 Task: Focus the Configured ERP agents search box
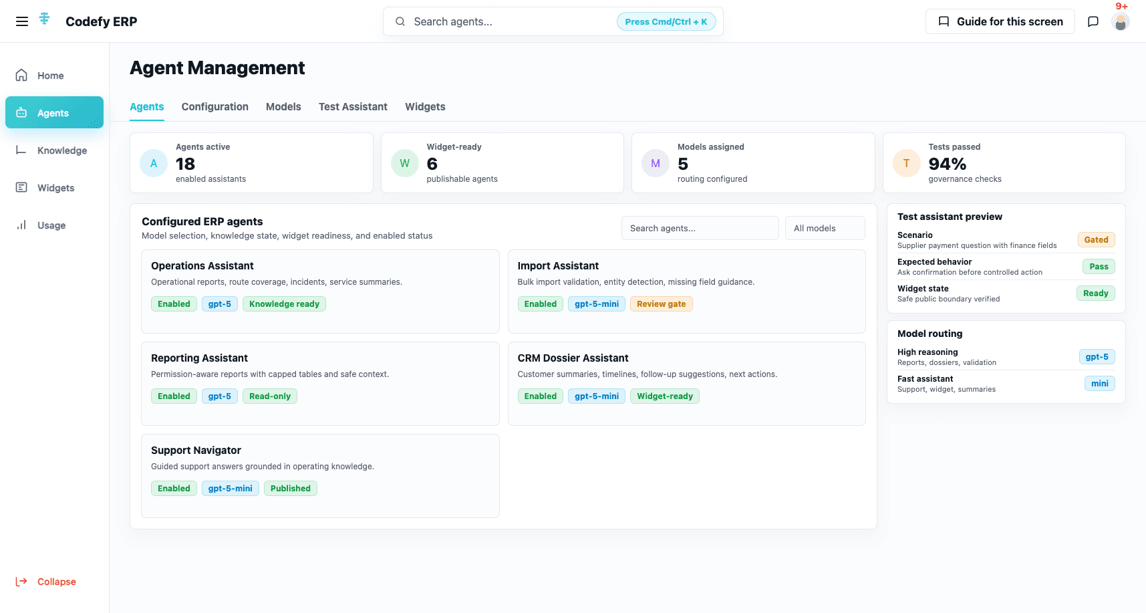point(700,228)
